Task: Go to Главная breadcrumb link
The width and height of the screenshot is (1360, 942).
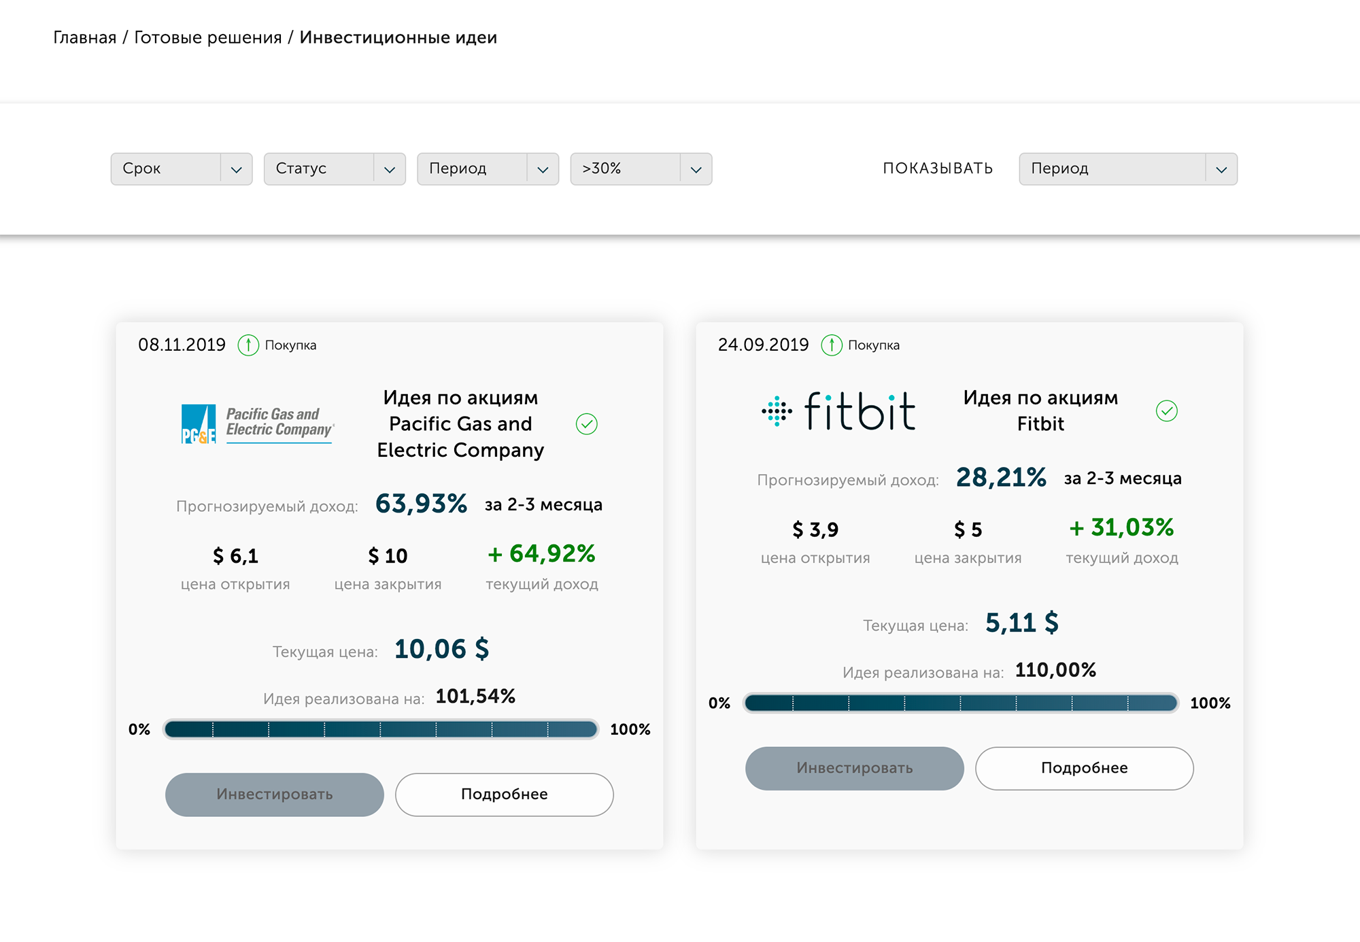Action: click(85, 37)
